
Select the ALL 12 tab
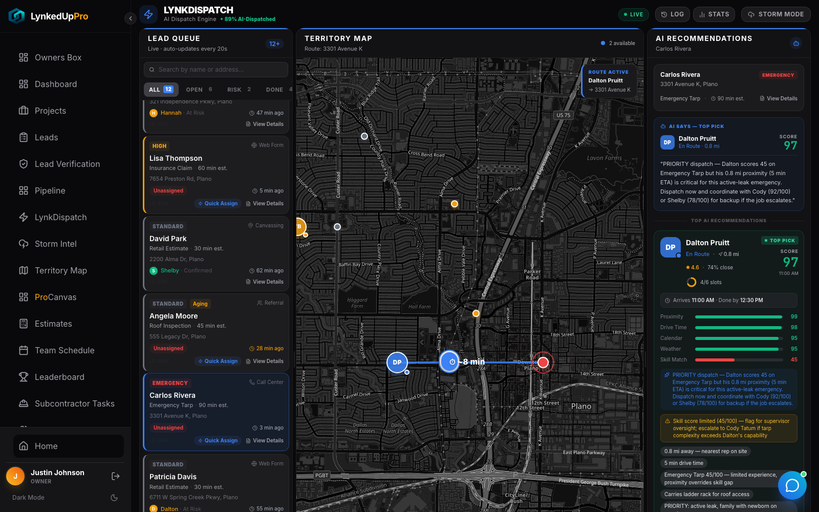161,90
